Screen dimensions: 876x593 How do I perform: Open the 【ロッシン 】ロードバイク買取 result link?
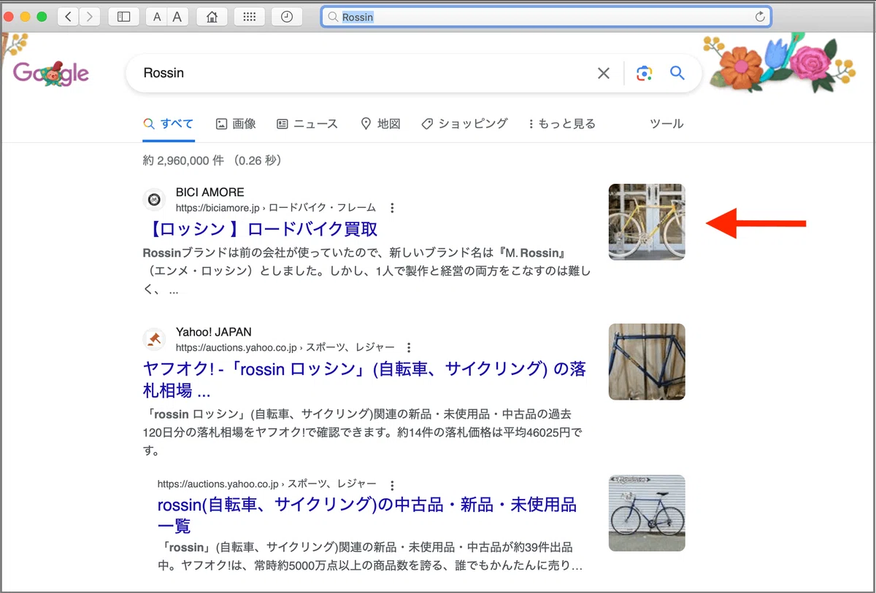pyautogui.click(x=261, y=229)
